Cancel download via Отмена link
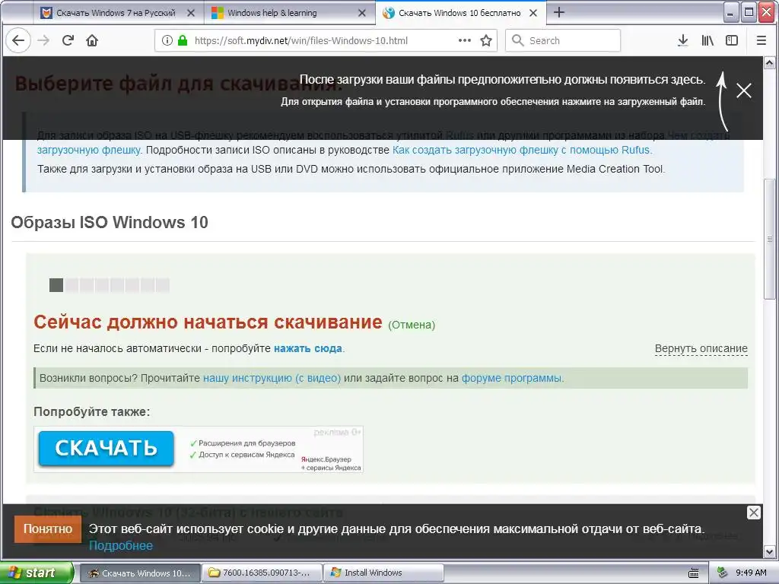Viewport: 779px width, 584px height. pyautogui.click(x=412, y=325)
